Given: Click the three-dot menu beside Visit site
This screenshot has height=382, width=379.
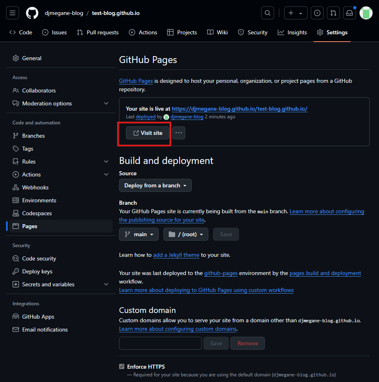Looking at the screenshot, I should pyautogui.click(x=179, y=133).
